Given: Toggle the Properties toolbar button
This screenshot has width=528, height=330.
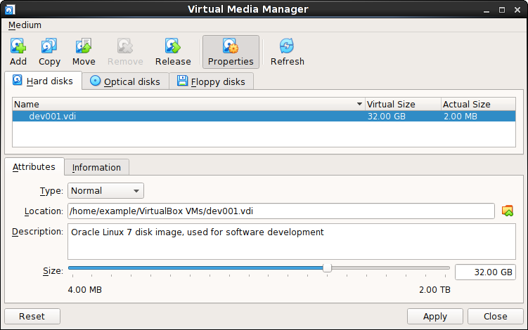Looking at the screenshot, I should pos(231,52).
